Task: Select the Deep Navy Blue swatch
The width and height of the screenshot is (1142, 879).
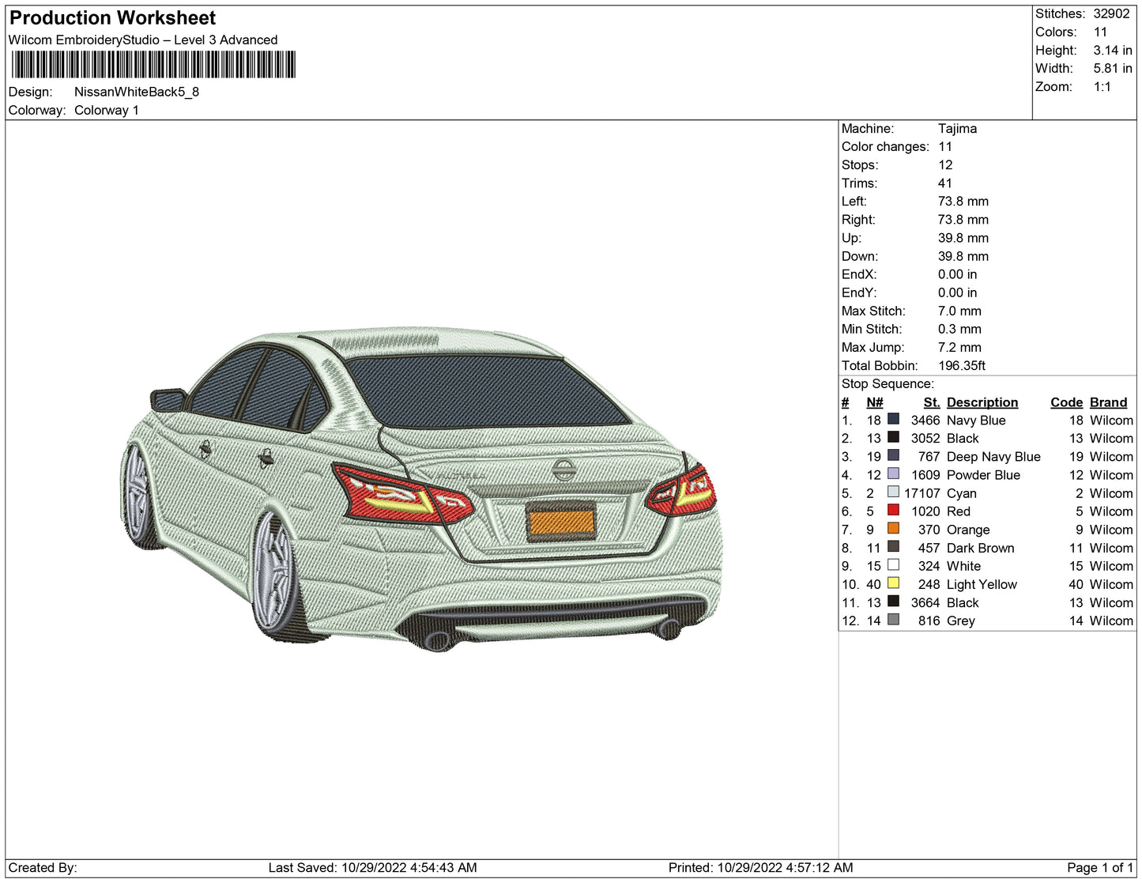Action: tap(893, 455)
